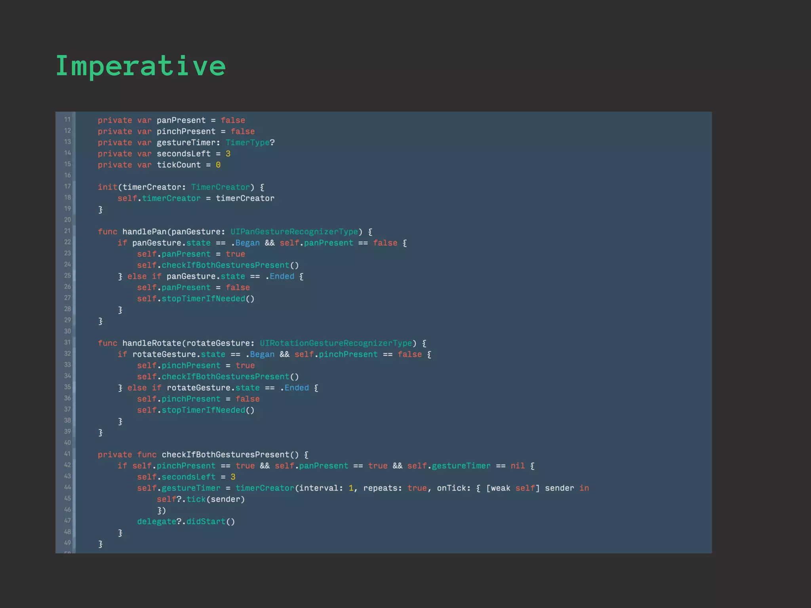811x608 pixels.
Task: Click 'UIPanGestureRecognizerType' type name
Action: click(x=294, y=232)
